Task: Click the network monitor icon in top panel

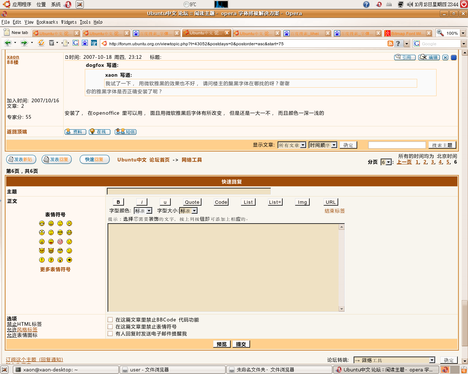Action: tap(401, 4)
